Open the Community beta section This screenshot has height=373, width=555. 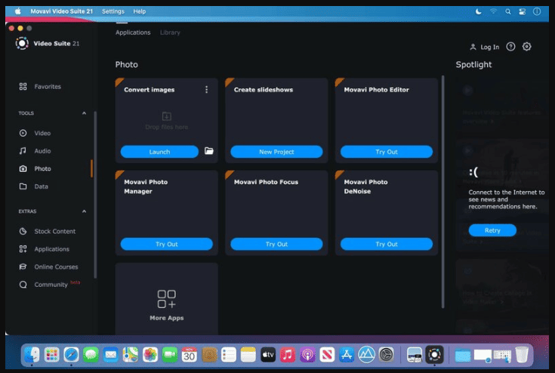49,284
